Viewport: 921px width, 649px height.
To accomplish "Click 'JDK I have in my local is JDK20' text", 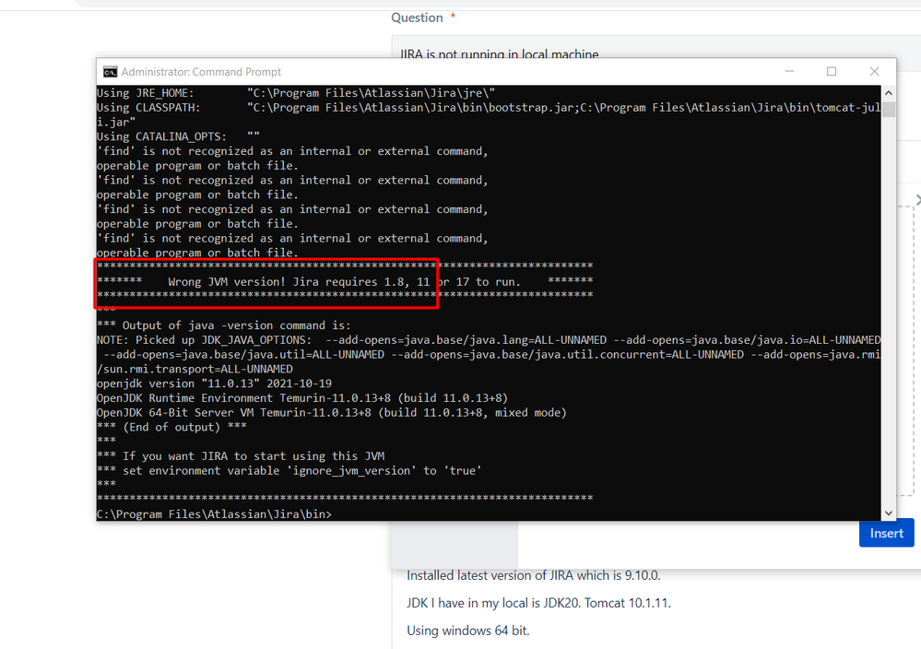I will click(x=538, y=603).
